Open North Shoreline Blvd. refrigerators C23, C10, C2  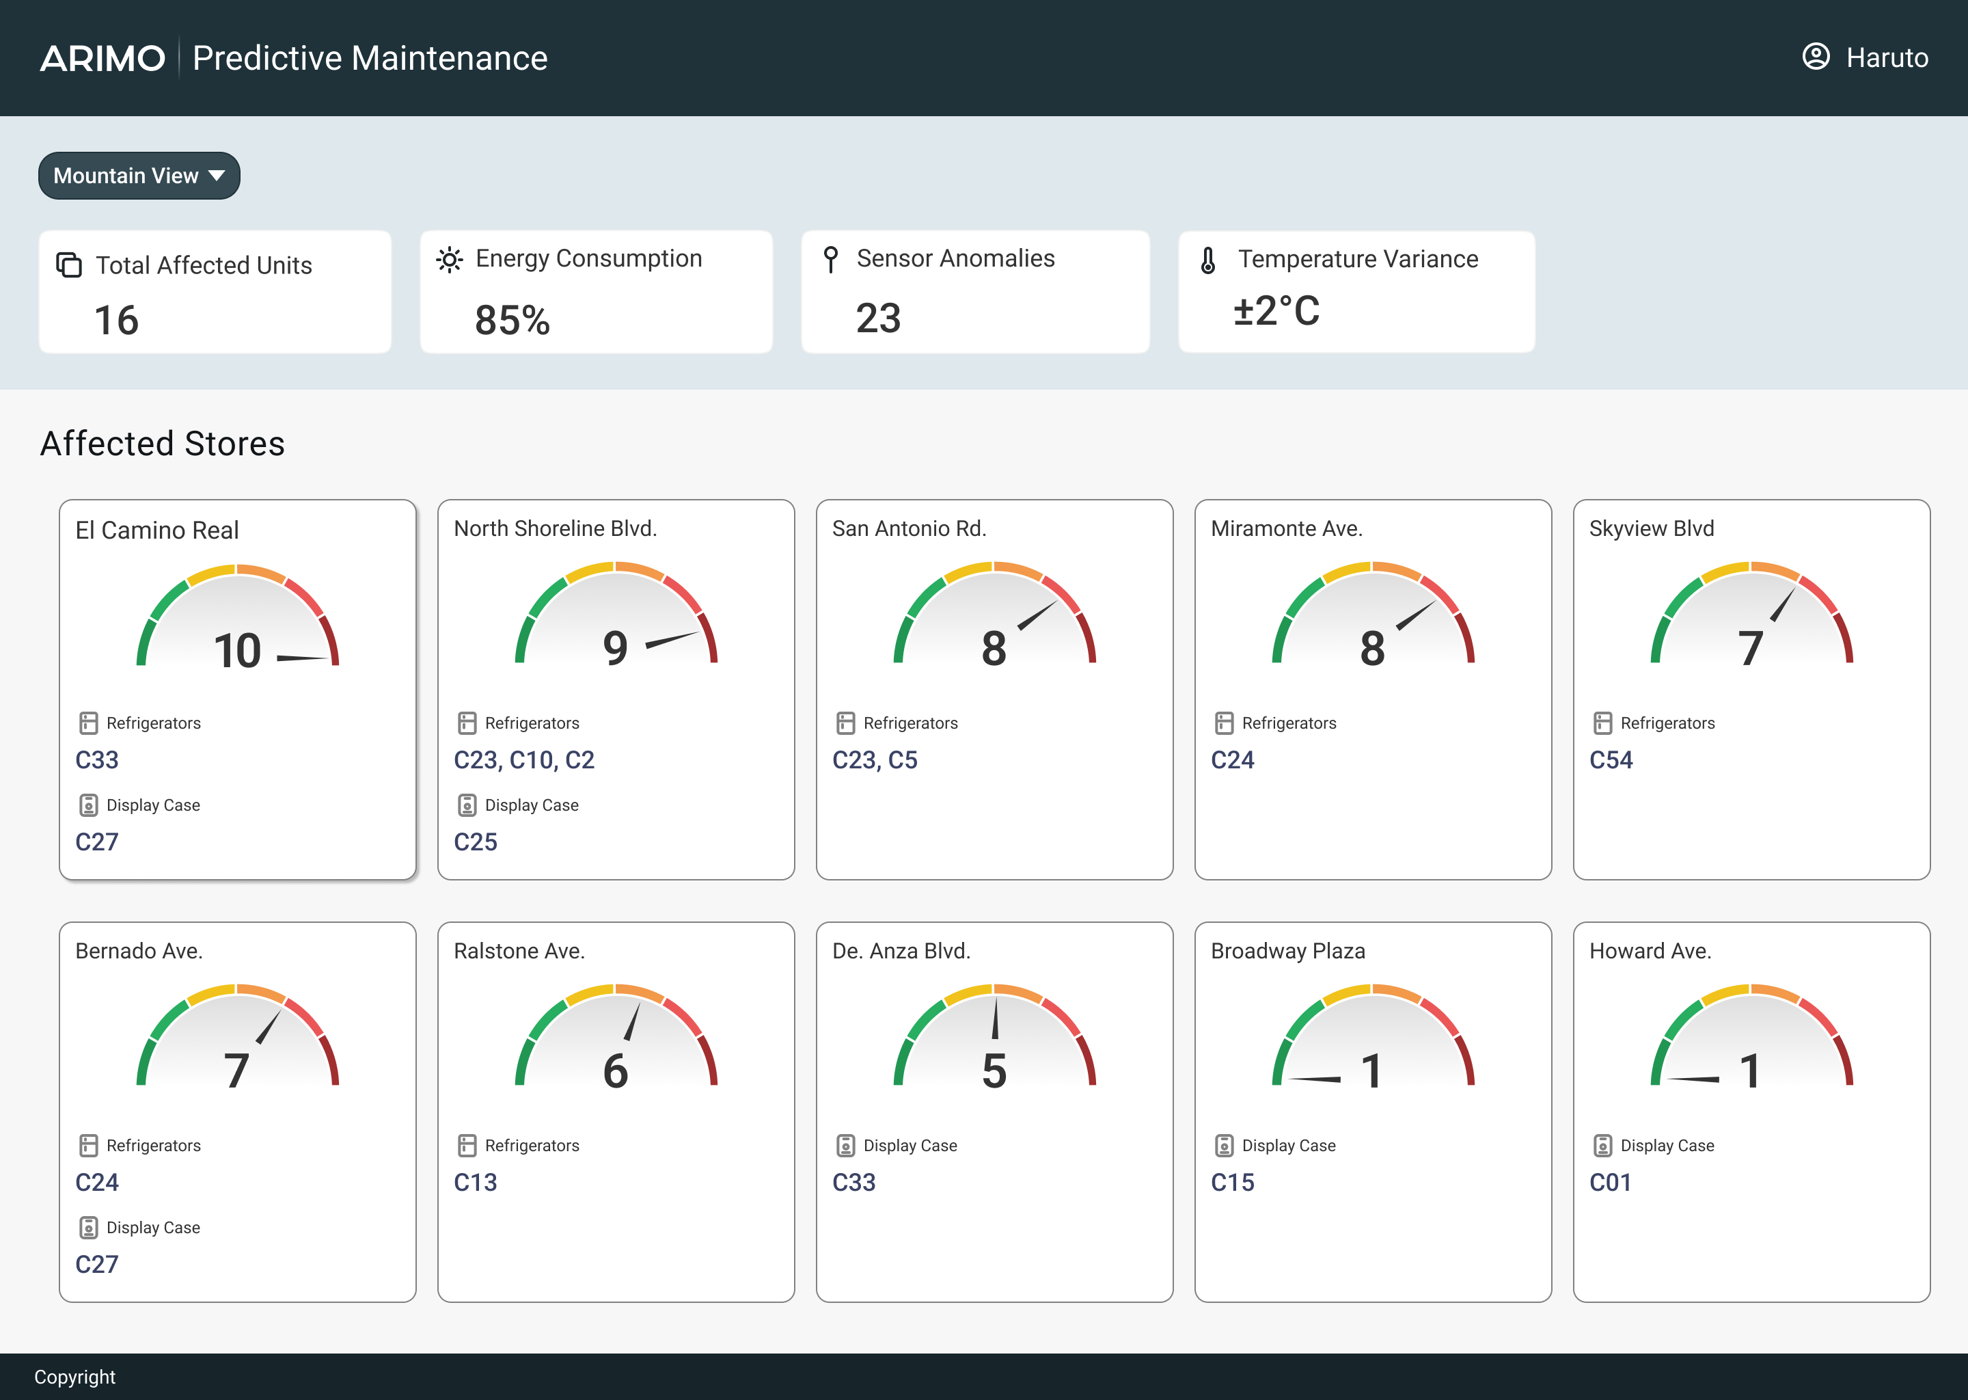coord(524,759)
